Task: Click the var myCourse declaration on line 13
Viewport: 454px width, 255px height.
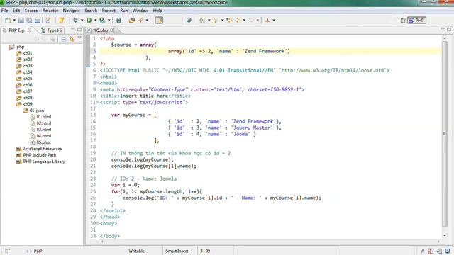Action: click(x=134, y=115)
